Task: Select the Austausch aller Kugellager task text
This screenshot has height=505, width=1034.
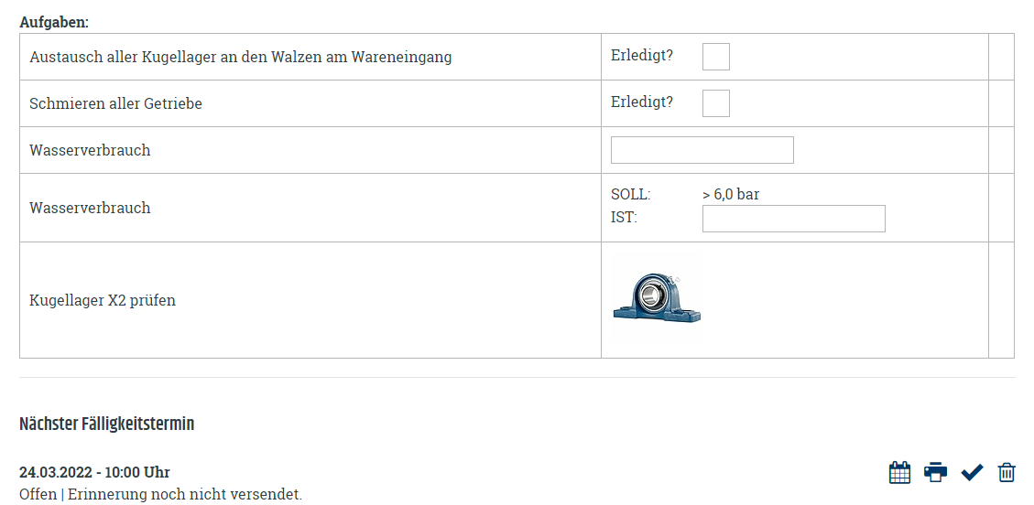Action: [x=241, y=58]
